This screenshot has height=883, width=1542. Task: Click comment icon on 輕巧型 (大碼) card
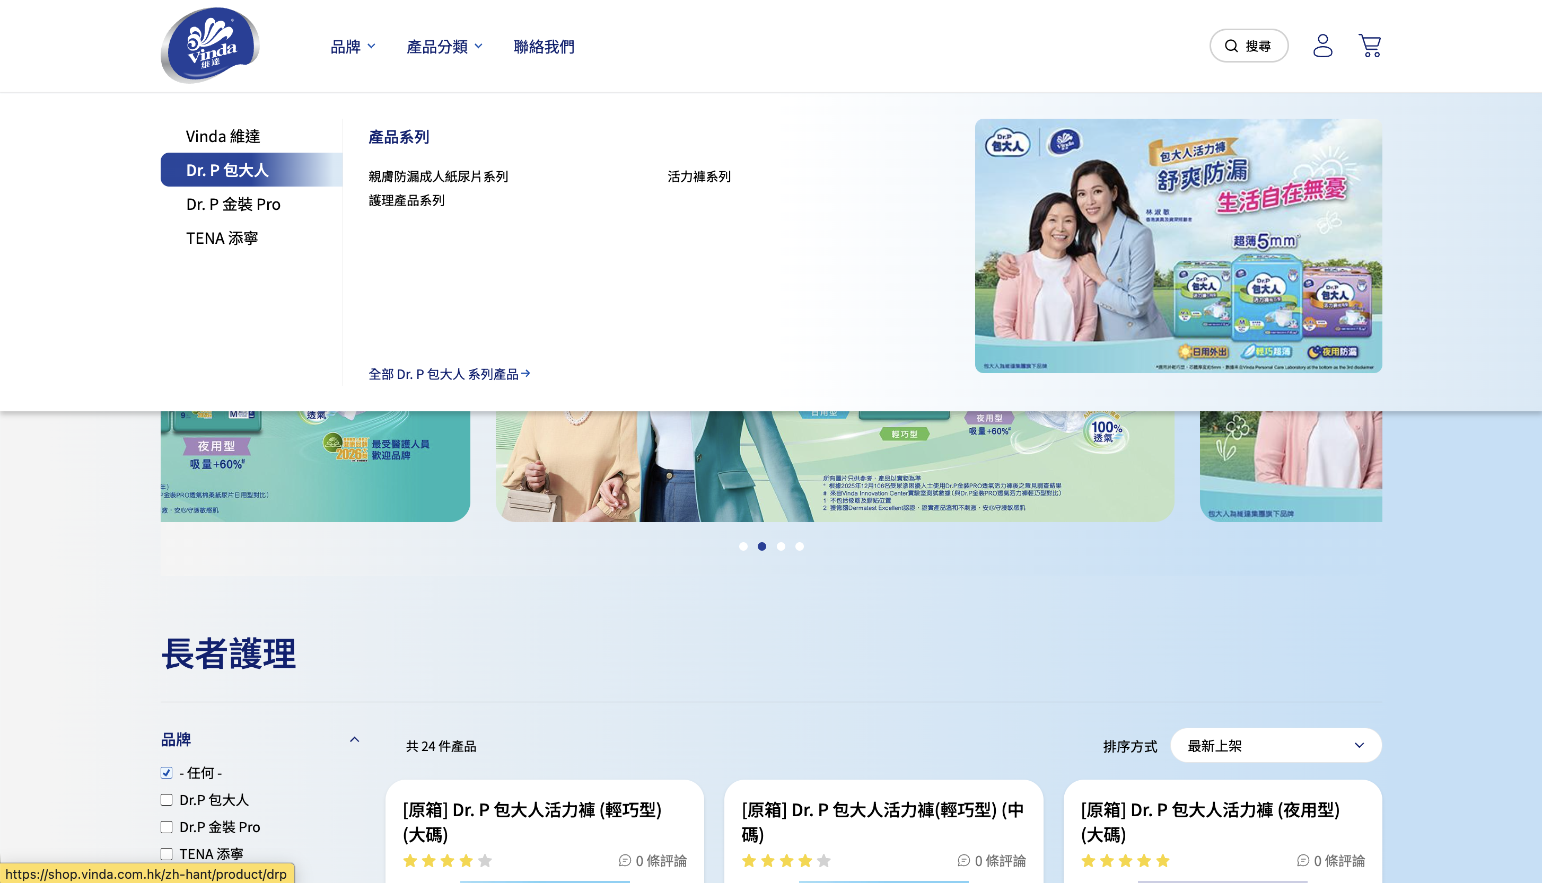pos(625,861)
